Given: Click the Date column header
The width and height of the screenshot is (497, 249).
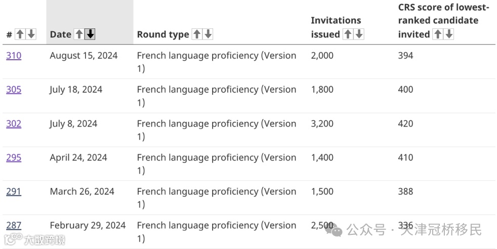Looking at the screenshot, I should pyautogui.click(x=60, y=34).
